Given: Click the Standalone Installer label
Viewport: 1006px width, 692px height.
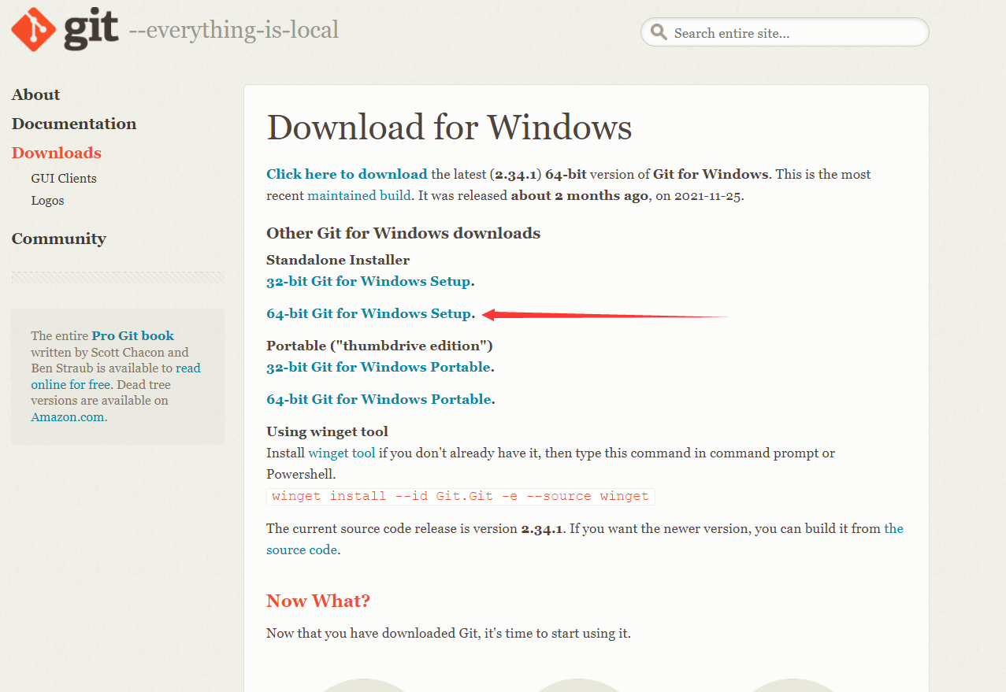Looking at the screenshot, I should [x=338, y=260].
